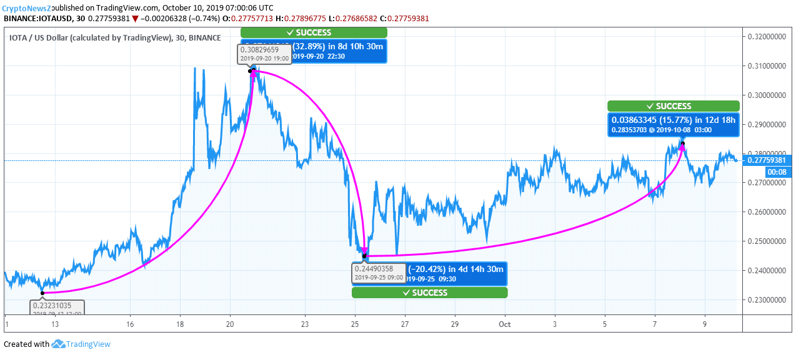
Task: Click the current price label 0.27759381 on axis
Action: pyautogui.click(x=768, y=160)
